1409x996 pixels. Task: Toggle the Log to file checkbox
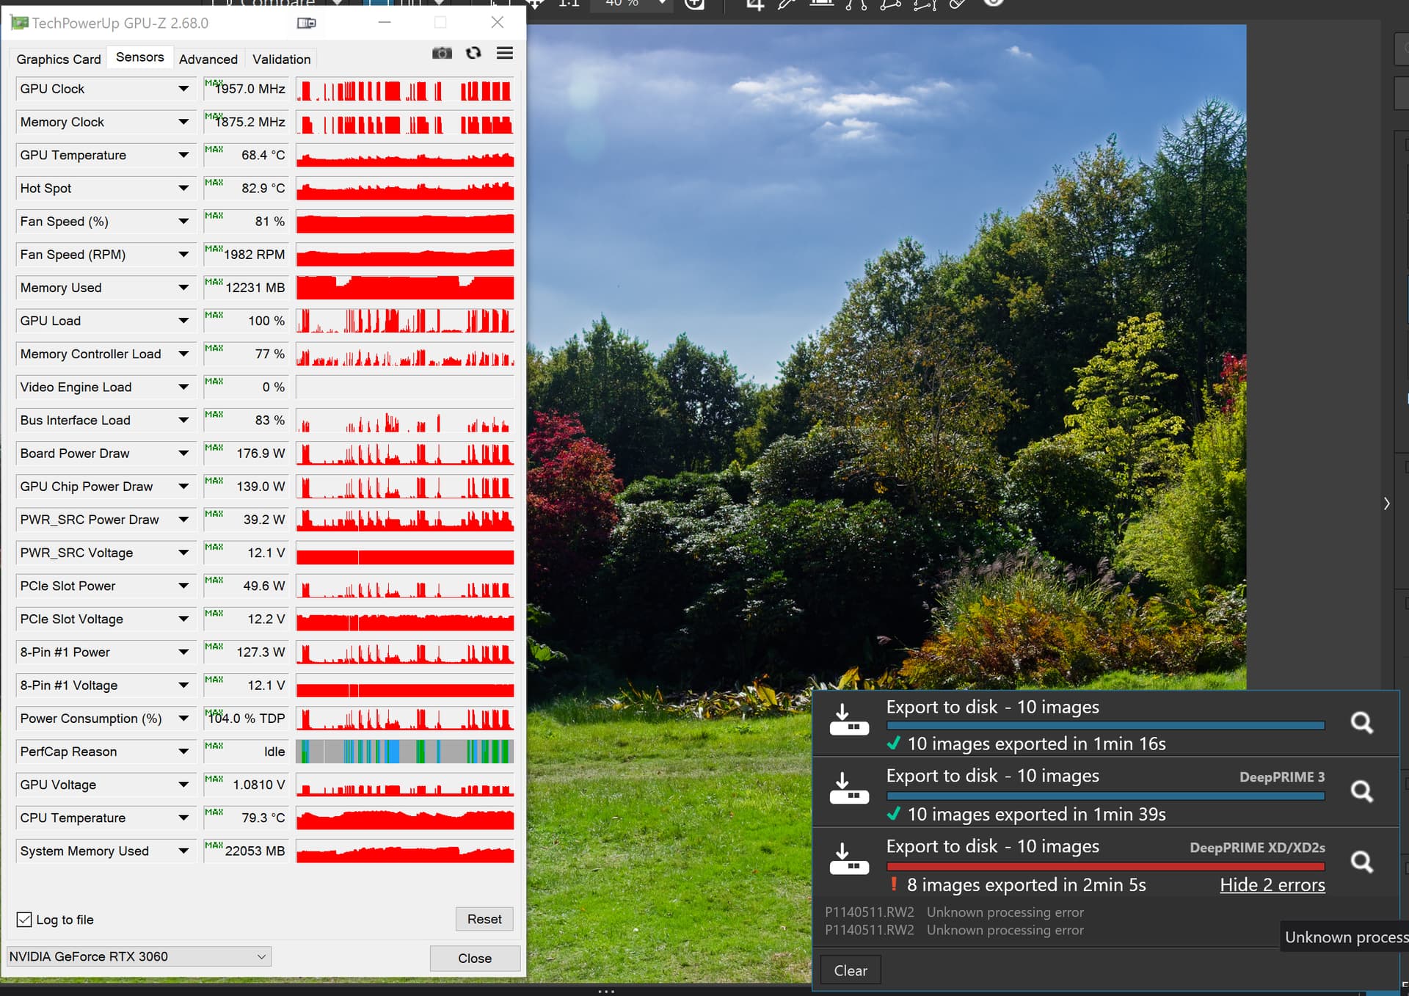click(24, 920)
